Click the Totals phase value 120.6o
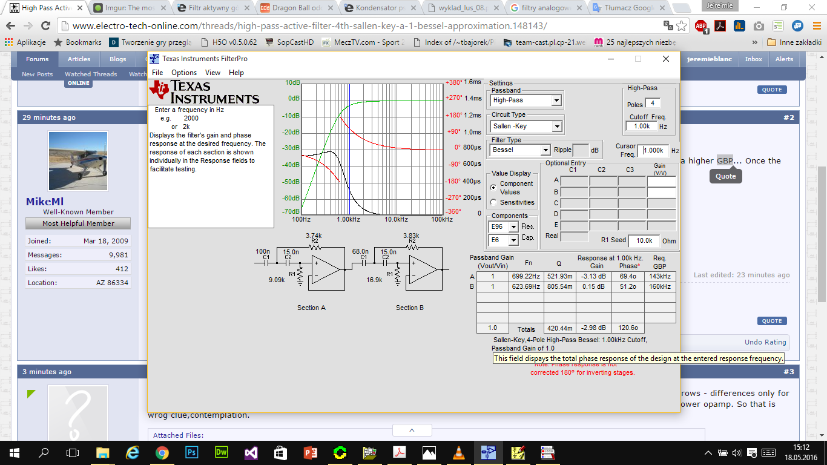The image size is (827, 465). tap(629, 328)
